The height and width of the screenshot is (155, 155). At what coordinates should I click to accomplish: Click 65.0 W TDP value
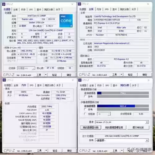51,19
